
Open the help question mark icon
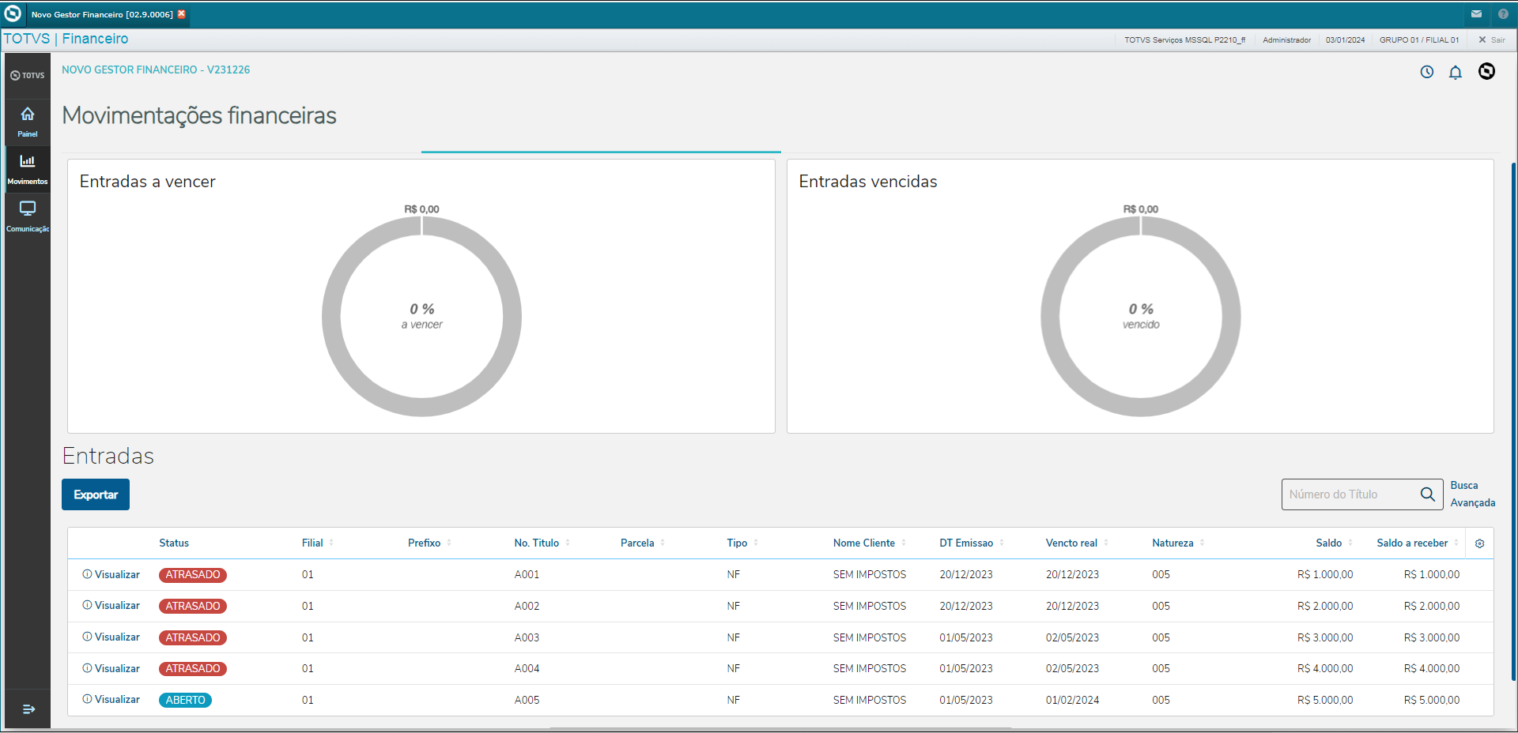pyautogui.click(x=1503, y=14)
